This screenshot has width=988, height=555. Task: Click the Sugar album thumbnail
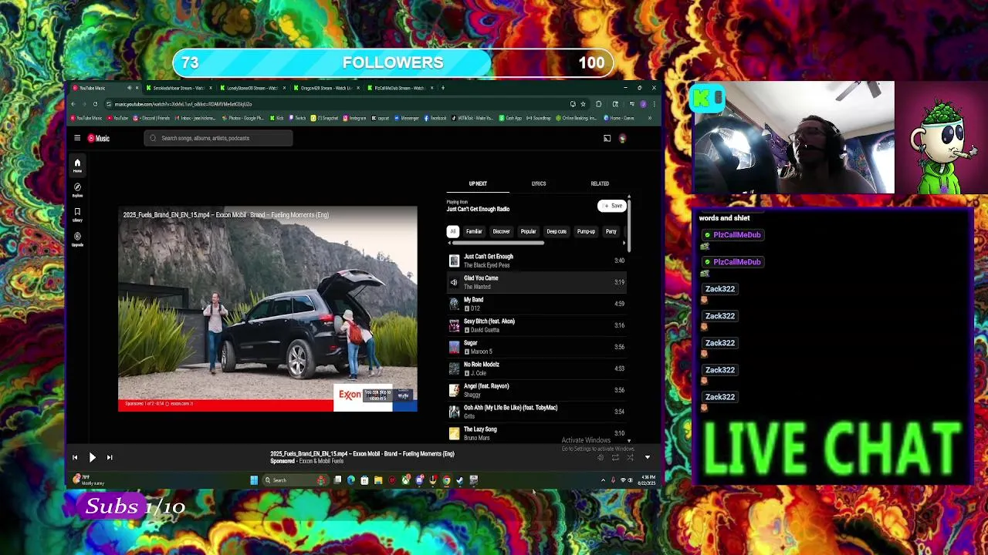point(454,347)
